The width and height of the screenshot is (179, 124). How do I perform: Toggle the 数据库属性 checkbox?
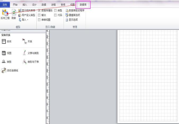[39, 11]
